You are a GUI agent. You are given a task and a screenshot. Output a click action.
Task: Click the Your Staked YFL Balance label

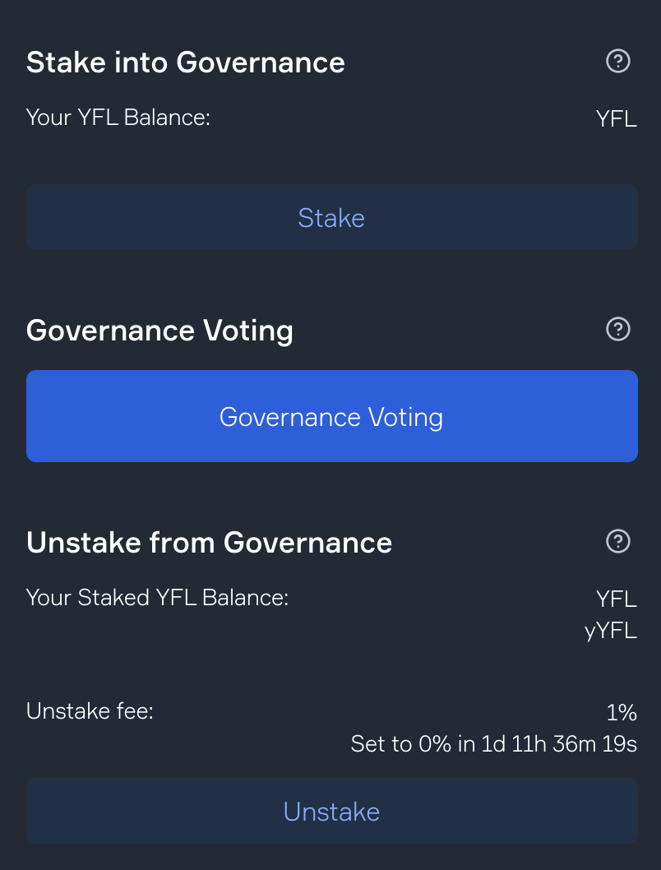coord(158,598)
